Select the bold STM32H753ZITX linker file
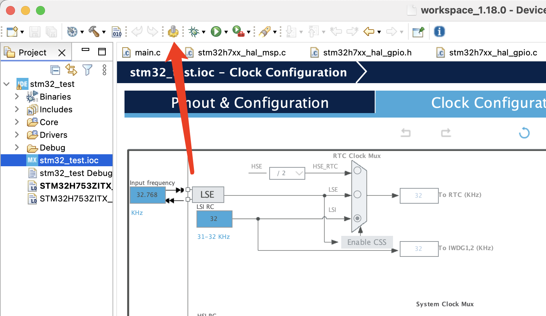 coord(70,186)
